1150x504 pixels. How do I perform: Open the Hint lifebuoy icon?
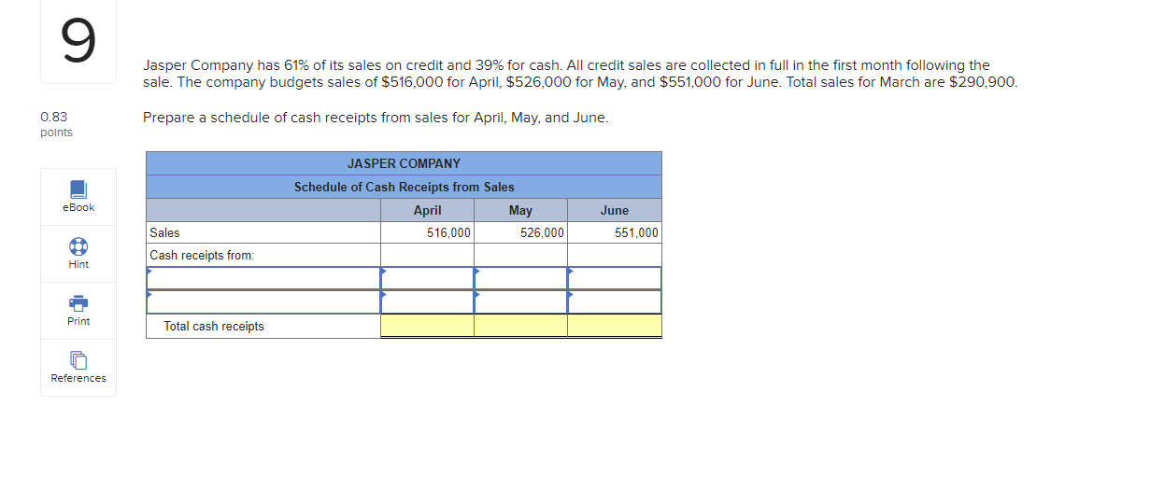(x=78, y=246)
